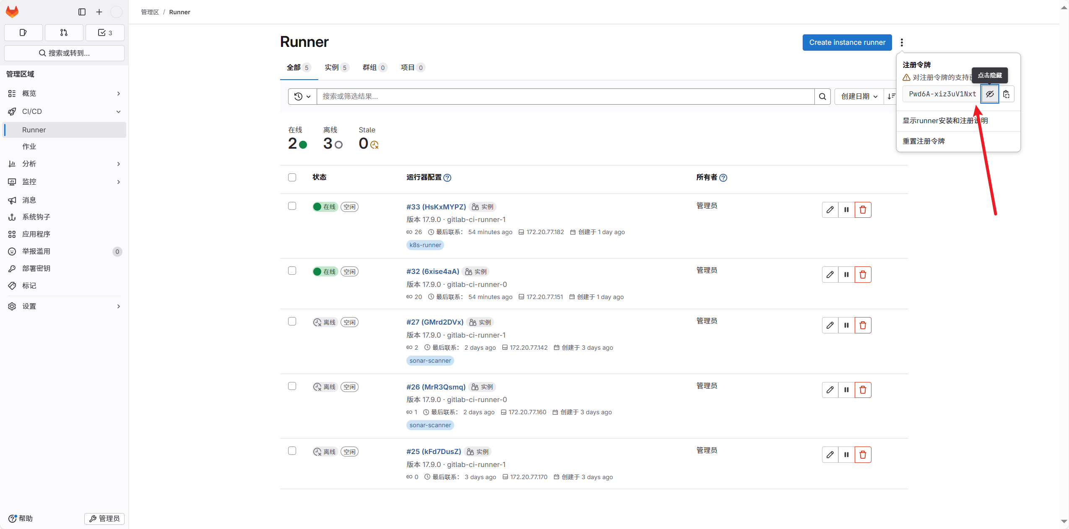Copy the registration token with the copy icon

click(1007, 93)
